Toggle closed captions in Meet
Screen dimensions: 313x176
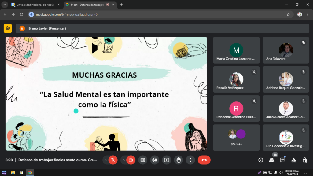[142, 160]
